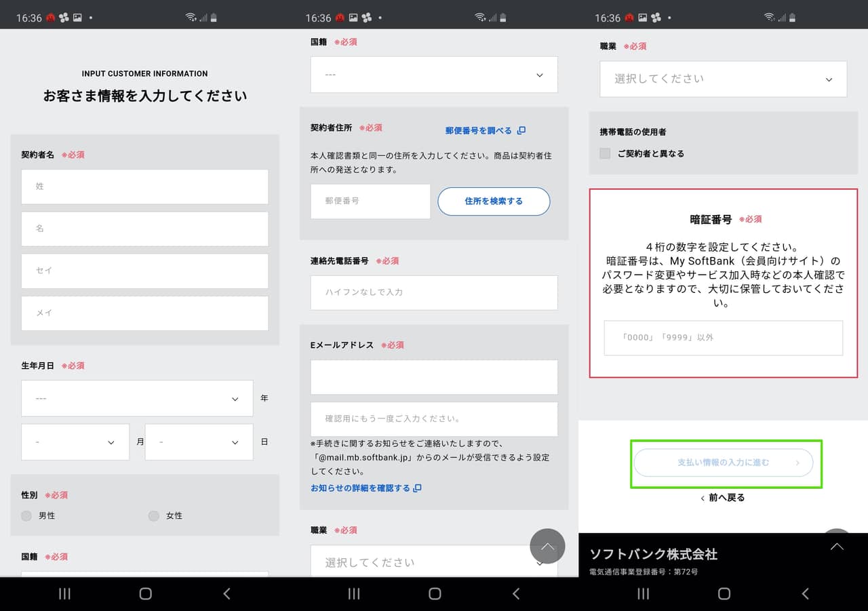Check the ご契約者と異なる checkbox
Screen dimensions: 868x611
tap(605, 154)
